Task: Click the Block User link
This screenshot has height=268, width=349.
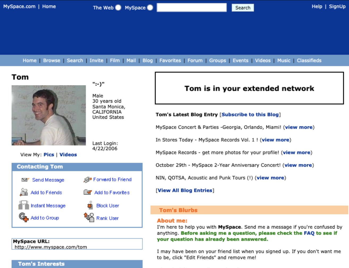Action: click(108, 205)
